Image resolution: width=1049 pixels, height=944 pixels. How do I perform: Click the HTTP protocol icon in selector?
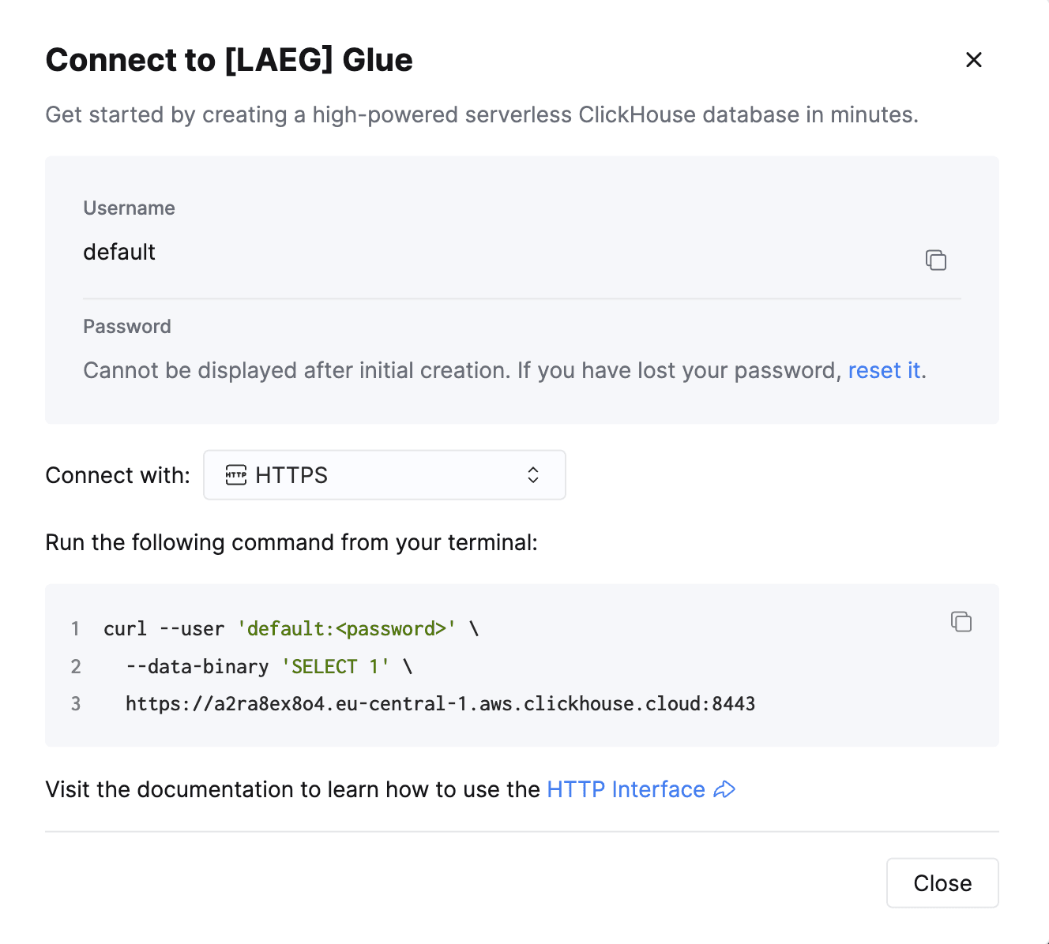tap(236, 475)
